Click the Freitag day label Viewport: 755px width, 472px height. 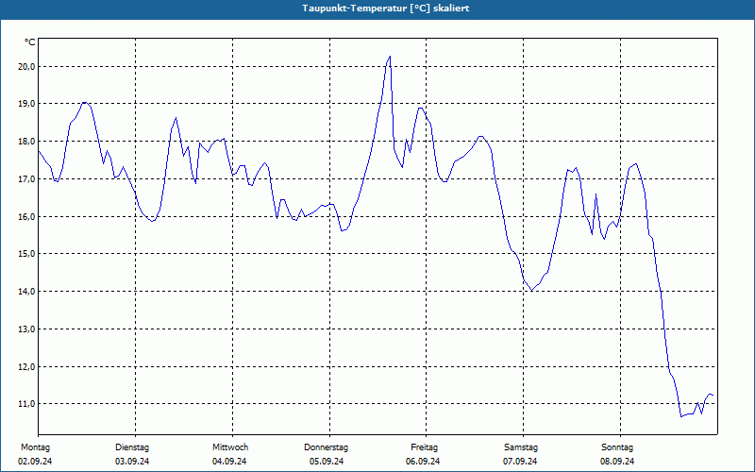[424, 447]
